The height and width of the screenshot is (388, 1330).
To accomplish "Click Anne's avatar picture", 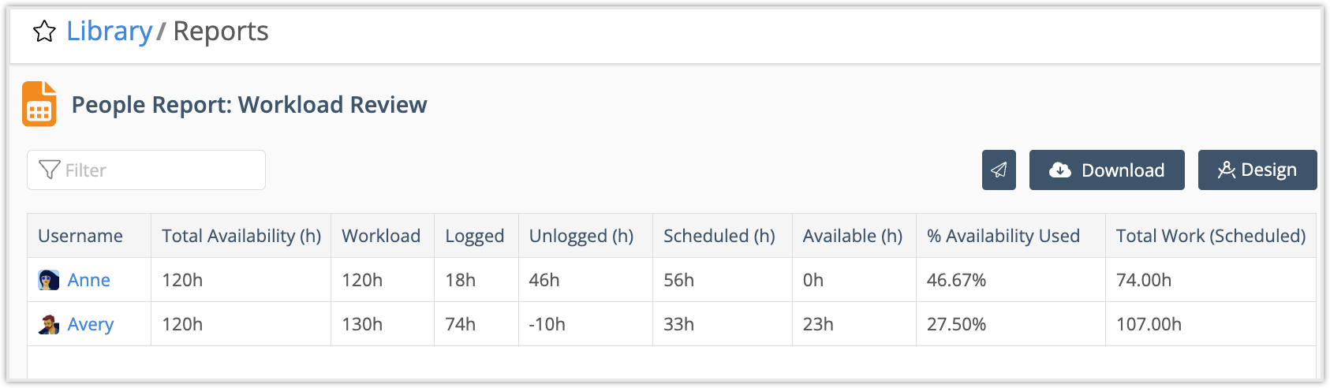I will pos(49,280).
